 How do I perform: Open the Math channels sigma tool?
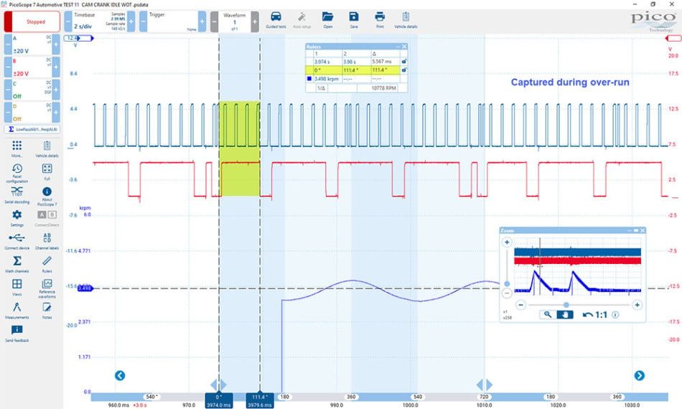(x=17, y=264)
